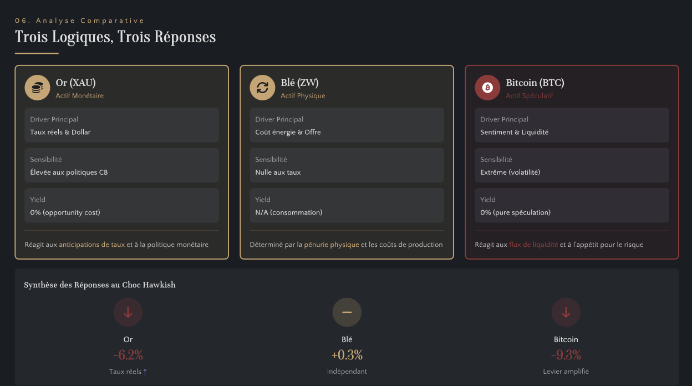This screenshot has width=692, height=386.
Task: Follow the 'anticipations de taux' highlighted link
Action: click(x=91, y=245)
